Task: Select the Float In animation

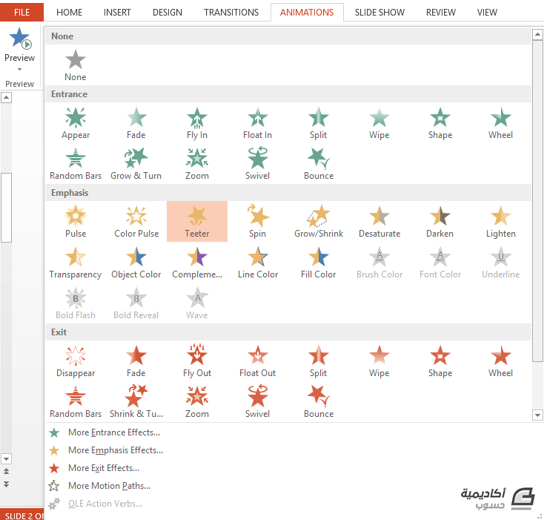Action: (x=257, y=123)
